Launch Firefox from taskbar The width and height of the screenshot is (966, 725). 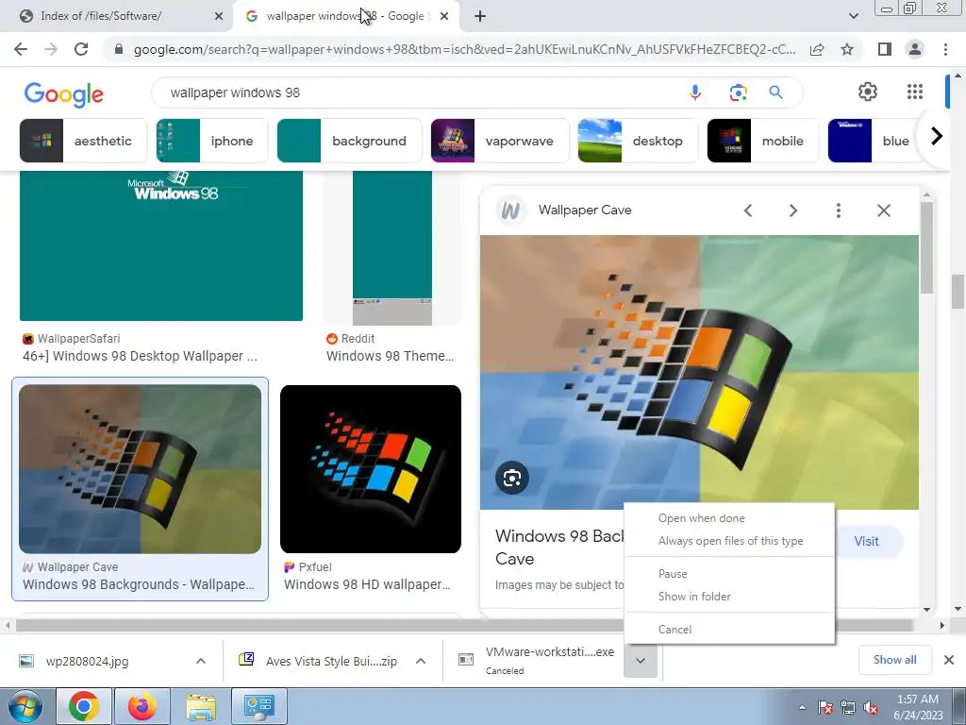tap(142, 706)
